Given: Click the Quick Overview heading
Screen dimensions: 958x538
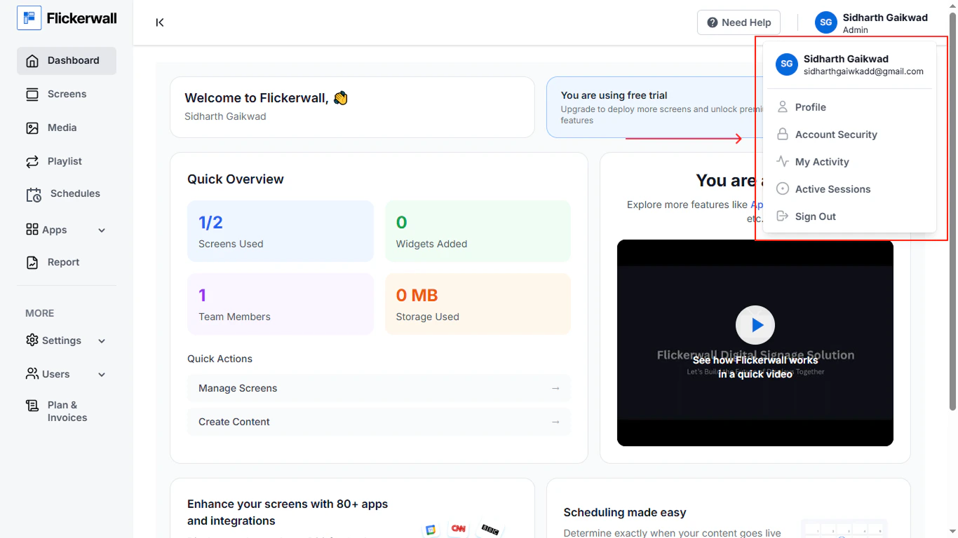Looking at the screenshot, I should click(x=236, y=179).
